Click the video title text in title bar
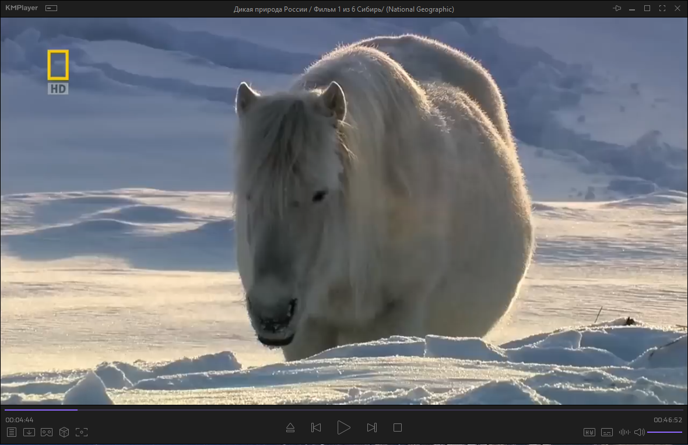The width and height of the screenshot is (688, 445). [x=343, y=9]
